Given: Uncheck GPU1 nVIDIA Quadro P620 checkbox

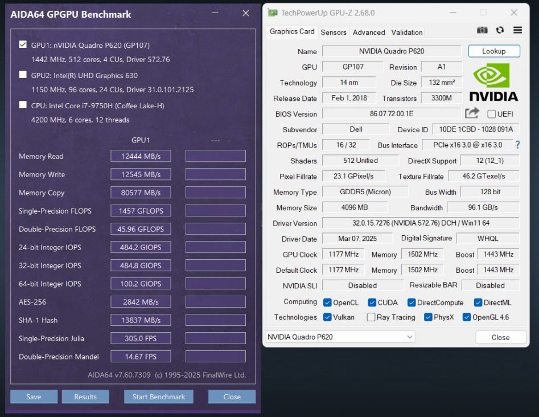Looking at the screenshot, I should tap(23, 45).
